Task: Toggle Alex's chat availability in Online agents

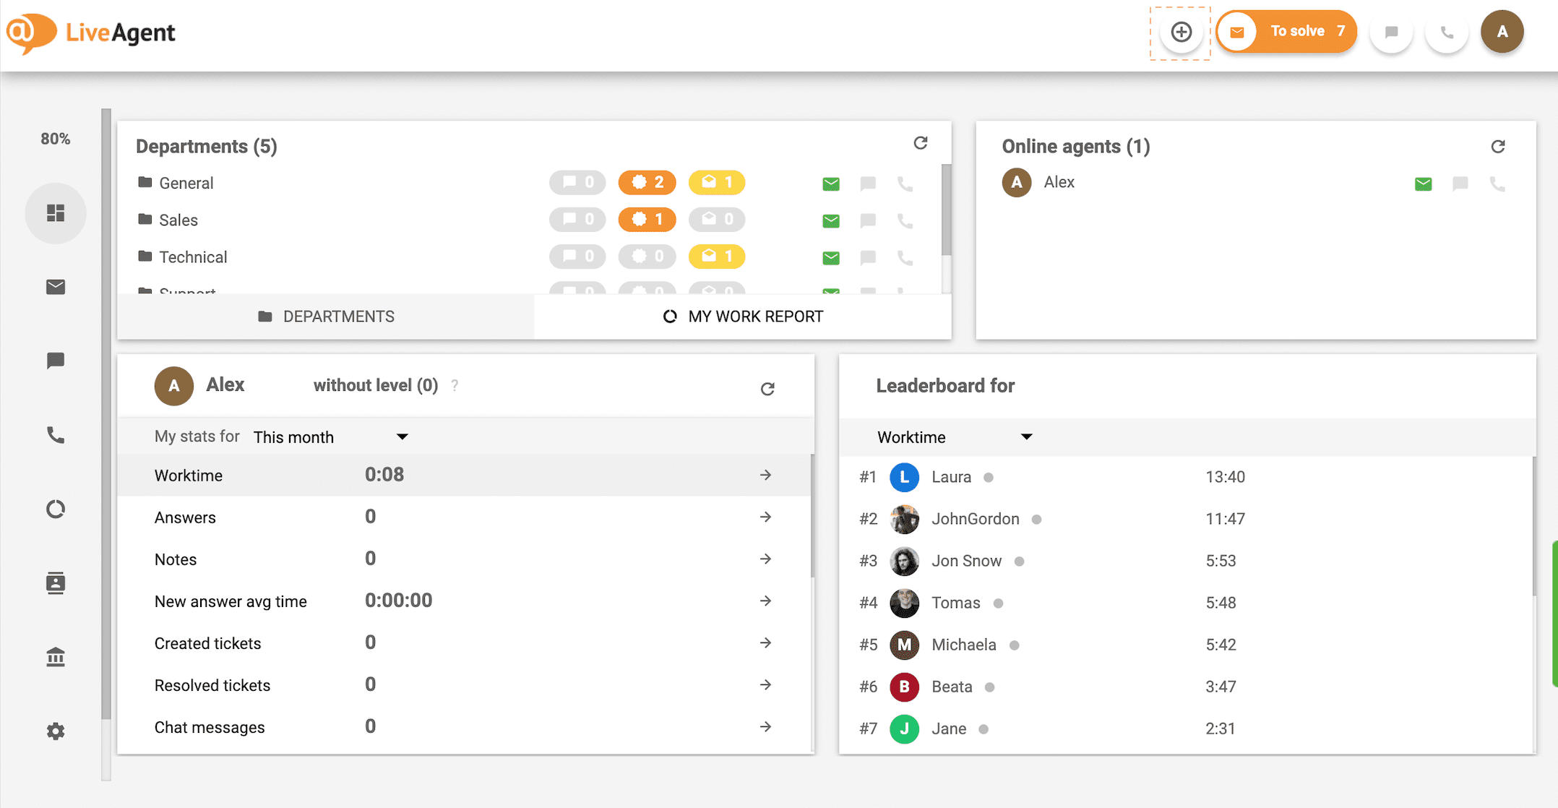Action: click(1460, 183)
